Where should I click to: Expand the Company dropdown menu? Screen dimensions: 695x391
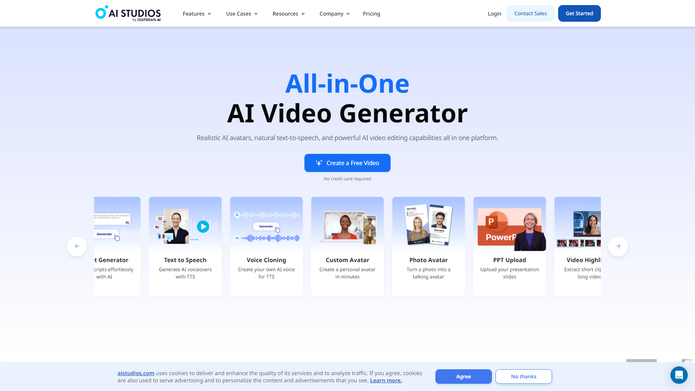point(334,13)
